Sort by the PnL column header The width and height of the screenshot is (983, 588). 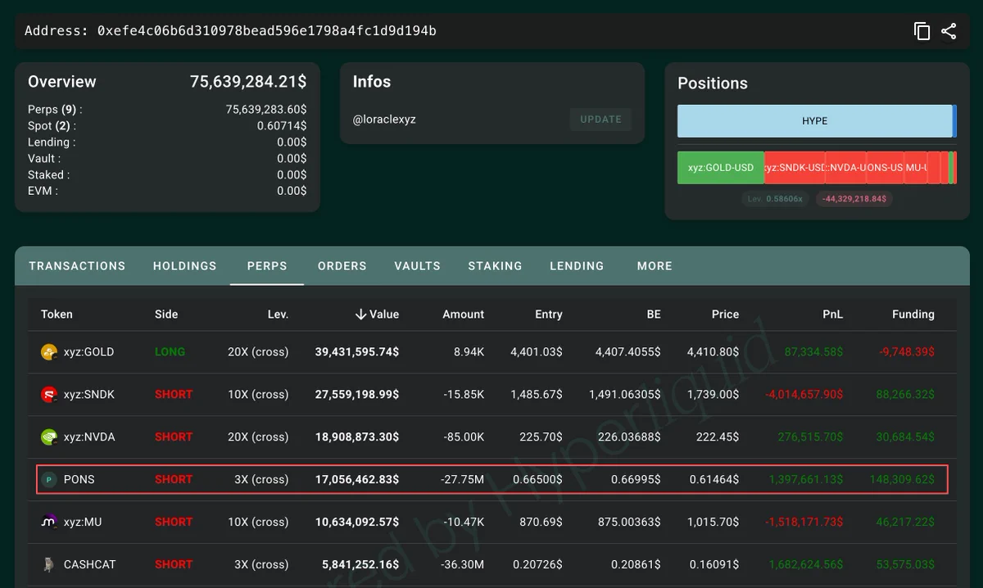tap(833, 314)
